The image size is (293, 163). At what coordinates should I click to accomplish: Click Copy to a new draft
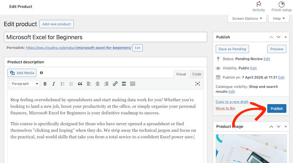coord(232,102)
